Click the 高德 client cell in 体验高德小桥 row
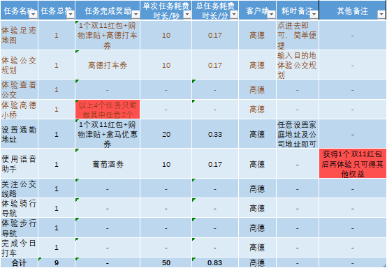Screen dimensions: 387x268 257,110
